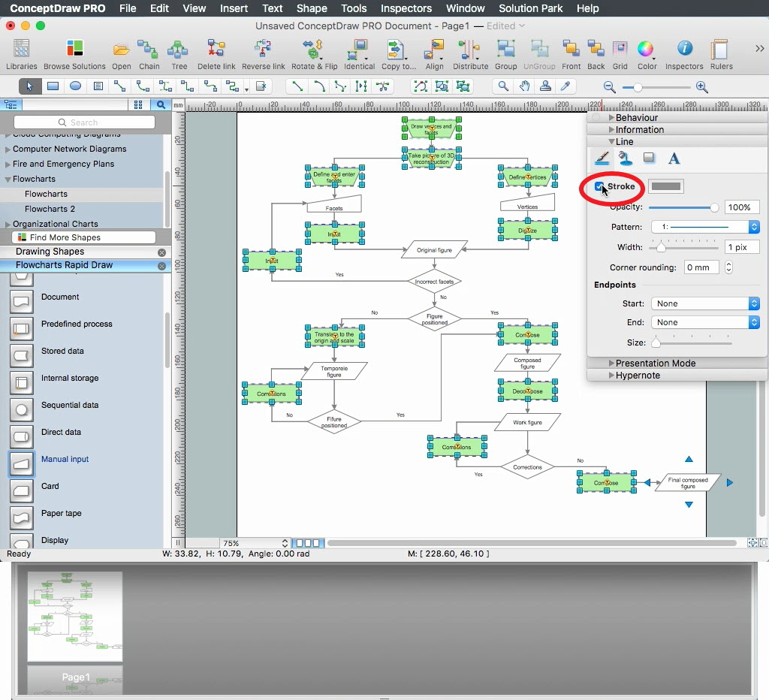Open the line Pattern dropdown
The height and width of the screenshot is (700, 769).
(x=704, y=227)
